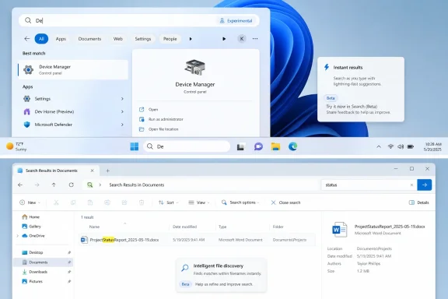Select the All filter in search
Image resolution: width=448 pixels, height=299 pixels.
(x=41, y=39)
